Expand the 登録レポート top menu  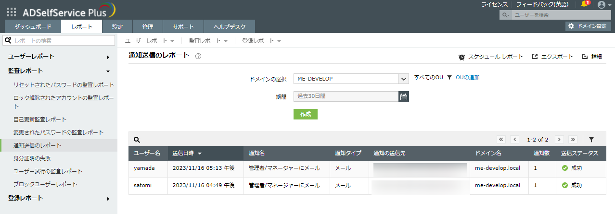pos(261,41)
